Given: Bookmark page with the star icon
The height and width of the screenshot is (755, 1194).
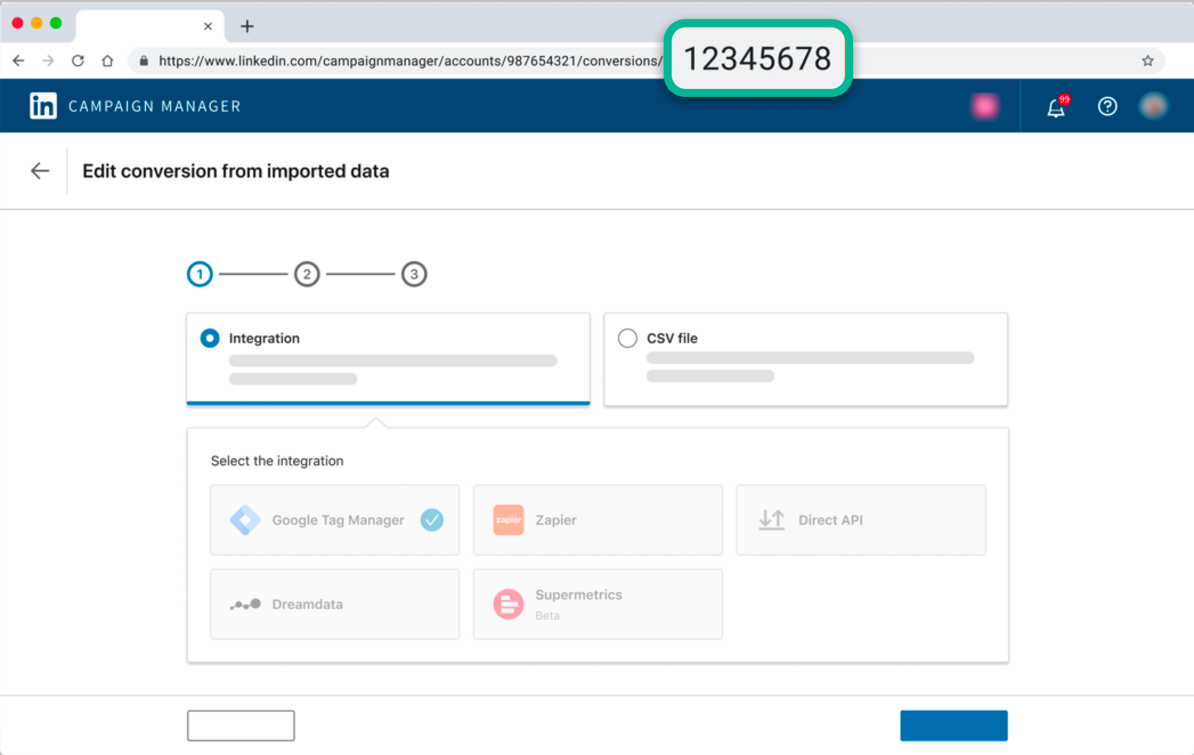Looking at the screenshot, I should 1147,60.
